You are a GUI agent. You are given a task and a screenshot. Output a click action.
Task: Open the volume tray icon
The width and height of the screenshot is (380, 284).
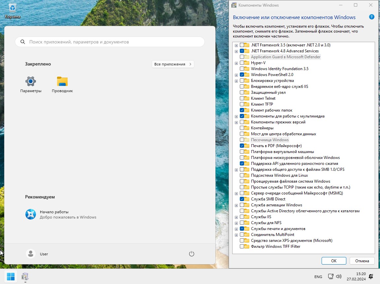(x=339, y=276)
